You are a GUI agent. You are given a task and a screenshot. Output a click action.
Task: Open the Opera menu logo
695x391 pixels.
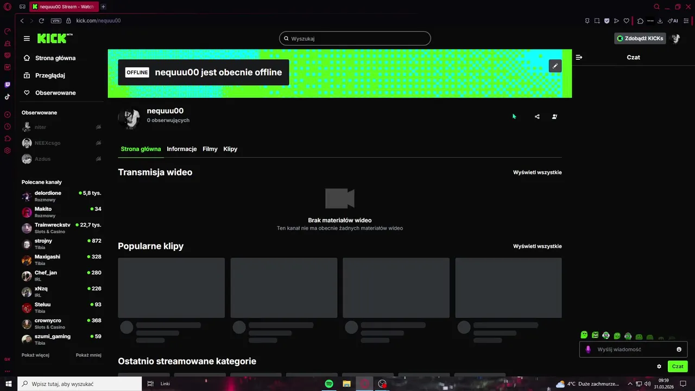point(8,7)
